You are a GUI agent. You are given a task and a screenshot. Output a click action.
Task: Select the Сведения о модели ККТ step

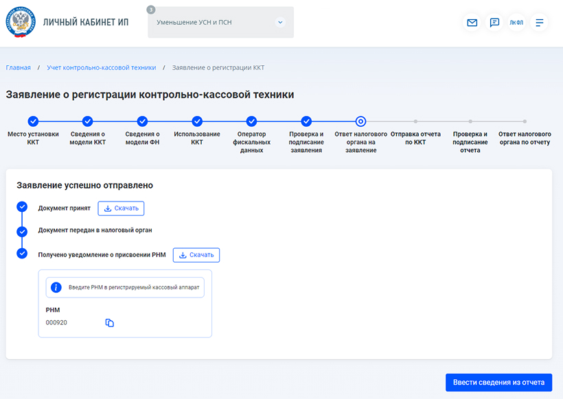point(87,121)
